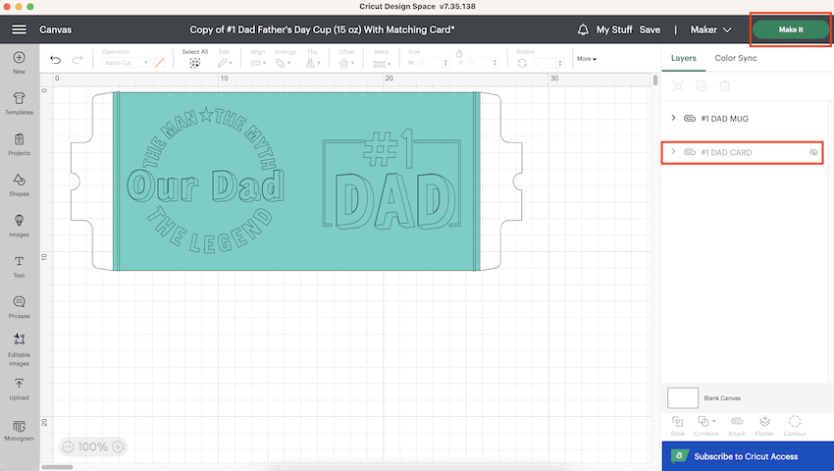834x471 pixels.
Task: Open the Operation Basic Cut dropdown
Action: pos(126,63)
